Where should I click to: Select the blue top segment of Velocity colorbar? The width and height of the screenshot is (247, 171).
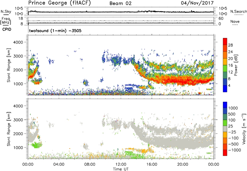point(225,105)
